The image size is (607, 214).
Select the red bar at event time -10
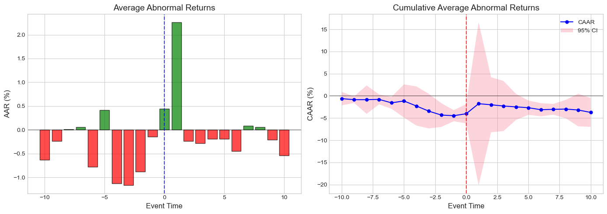coord(45,145)
